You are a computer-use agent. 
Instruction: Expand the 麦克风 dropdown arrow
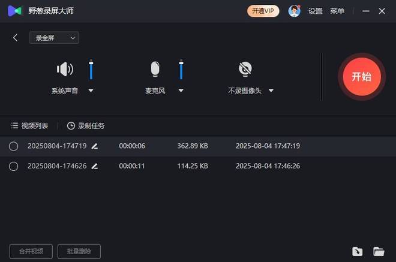181,91
